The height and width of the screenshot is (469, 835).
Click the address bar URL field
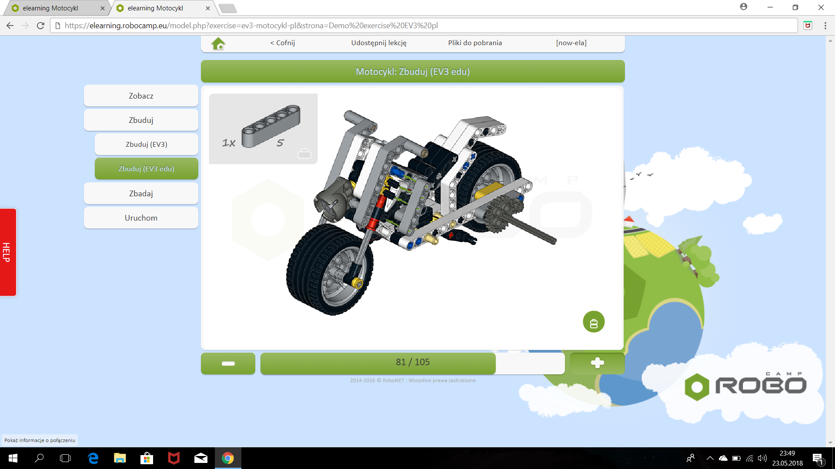tap(424, 26)
